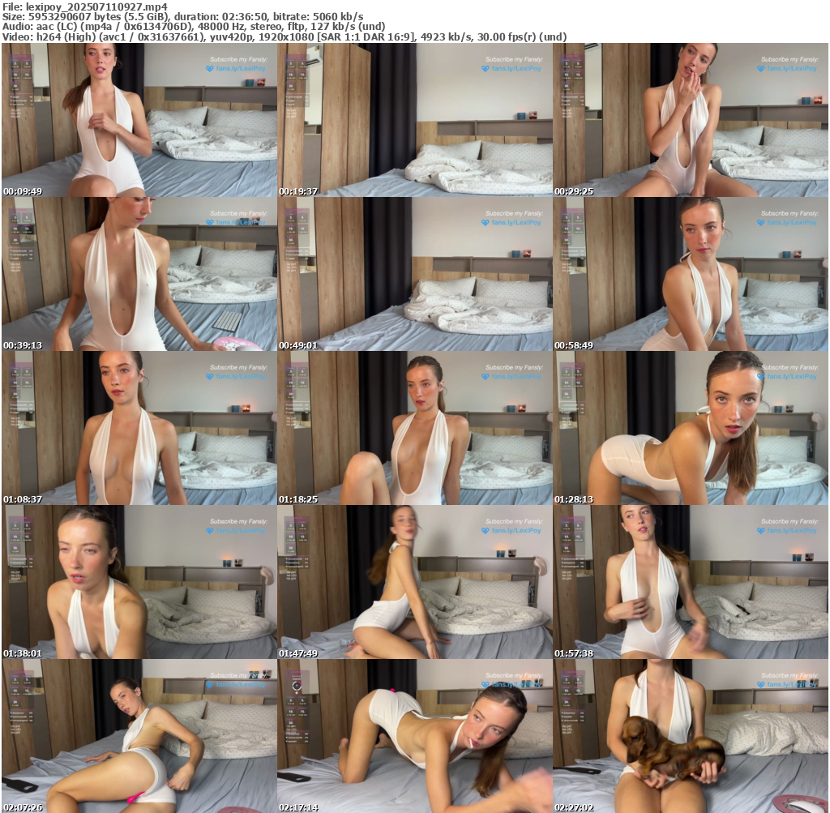Select the empty-bed frame at 00:19:37
Image resolution: width=830 pixels, height=813 pixels.
coord(415,120)
